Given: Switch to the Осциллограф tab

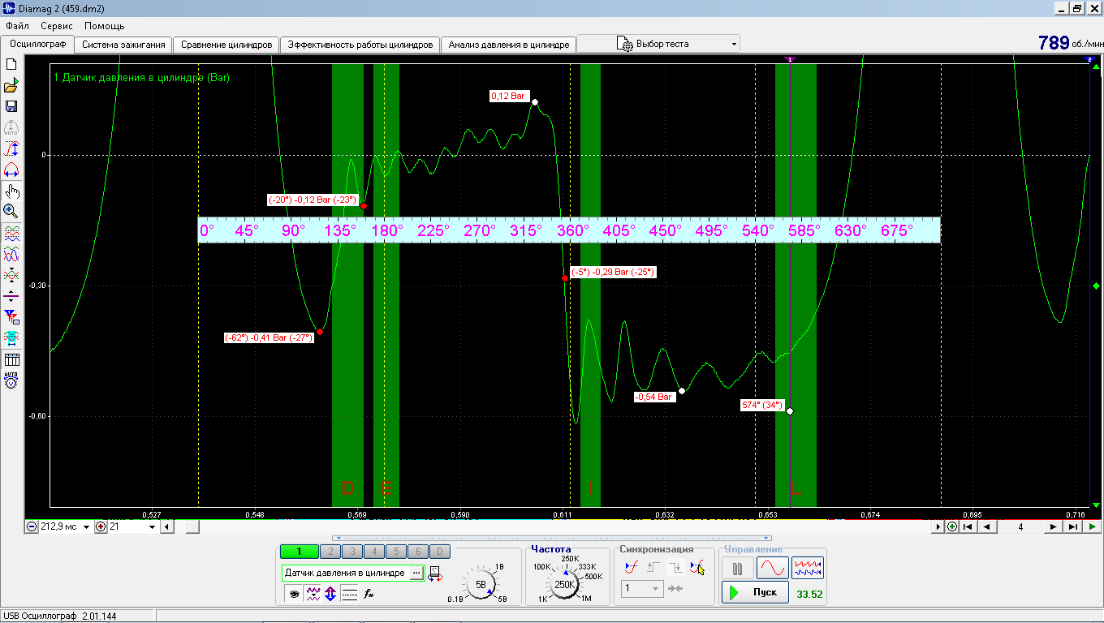Looking at the screenshot, I should 37,45.
